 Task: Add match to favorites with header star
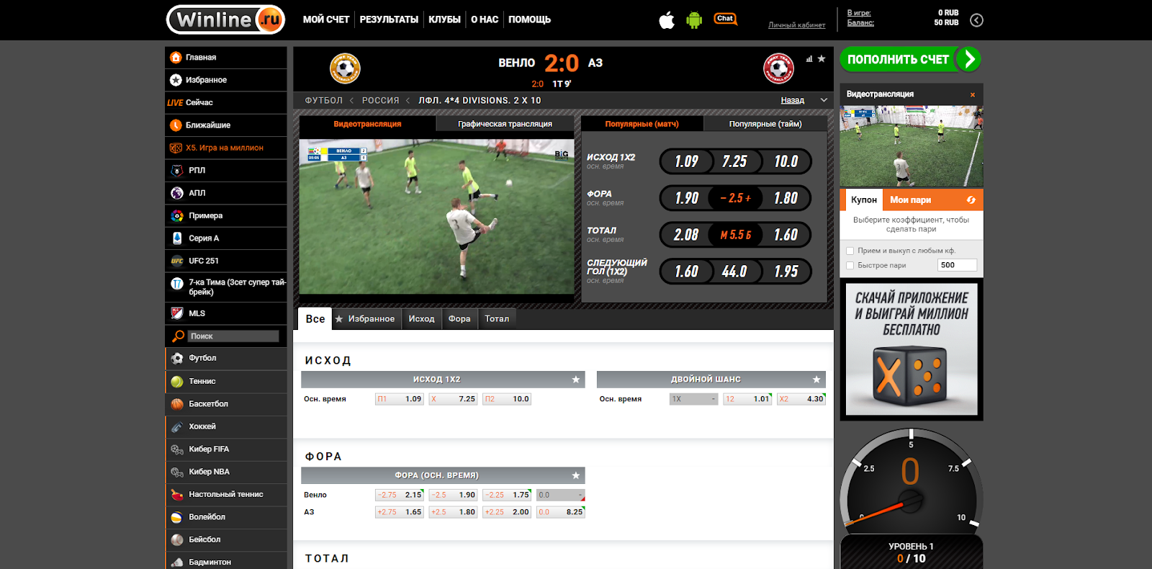(x=822, y=59)
